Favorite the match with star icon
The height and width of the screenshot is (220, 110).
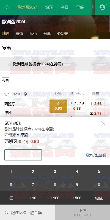[x=7, y=94]
